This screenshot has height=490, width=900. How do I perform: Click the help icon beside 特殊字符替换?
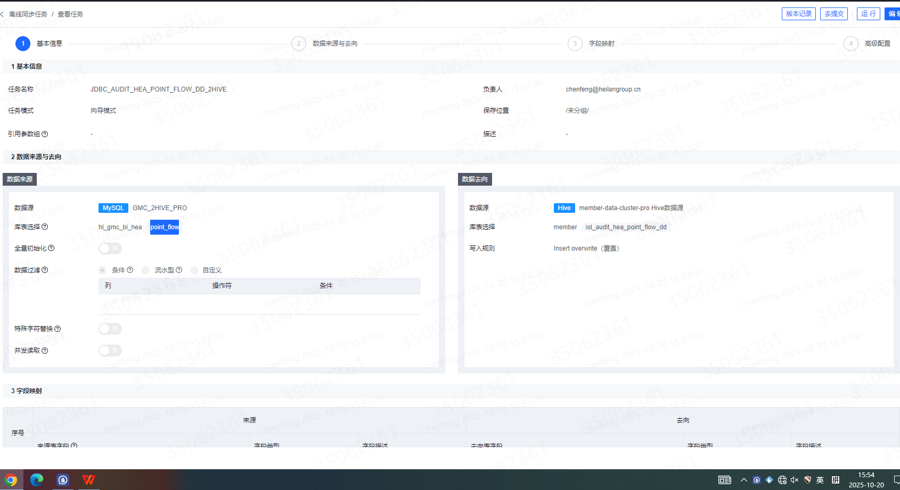[58, 329]
